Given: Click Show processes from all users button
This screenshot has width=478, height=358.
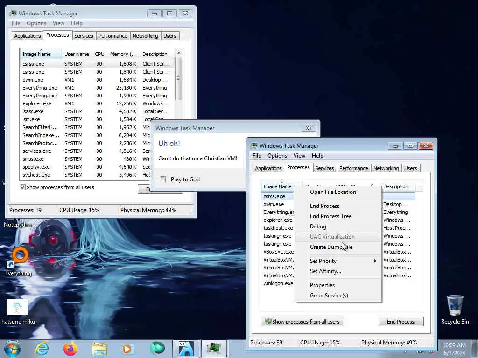Looking at the screenshot, I should [302, 322].
